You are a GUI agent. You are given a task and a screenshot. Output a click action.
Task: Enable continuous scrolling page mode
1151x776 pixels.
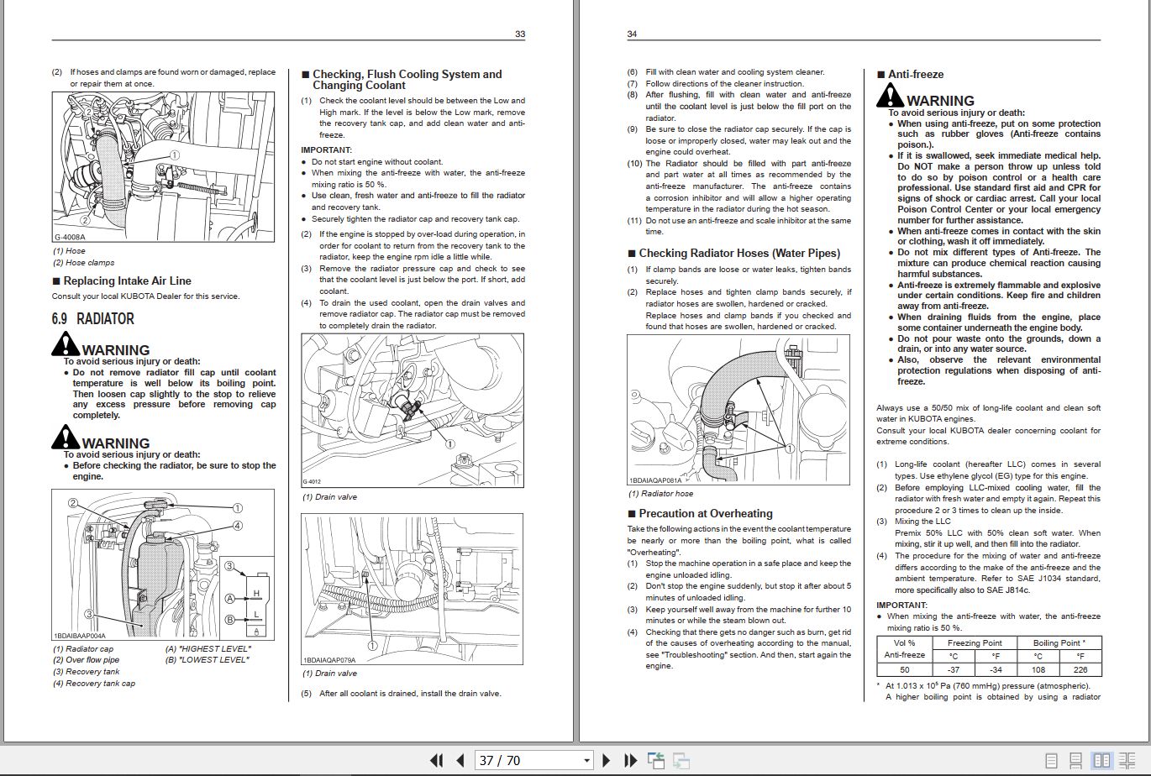tap(1076, 761)
